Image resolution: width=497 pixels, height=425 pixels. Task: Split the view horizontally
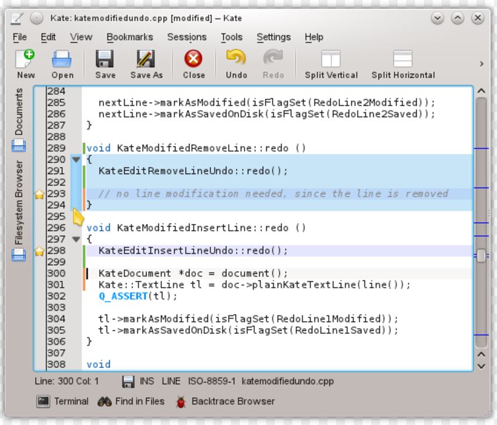(x=403, y=59)
